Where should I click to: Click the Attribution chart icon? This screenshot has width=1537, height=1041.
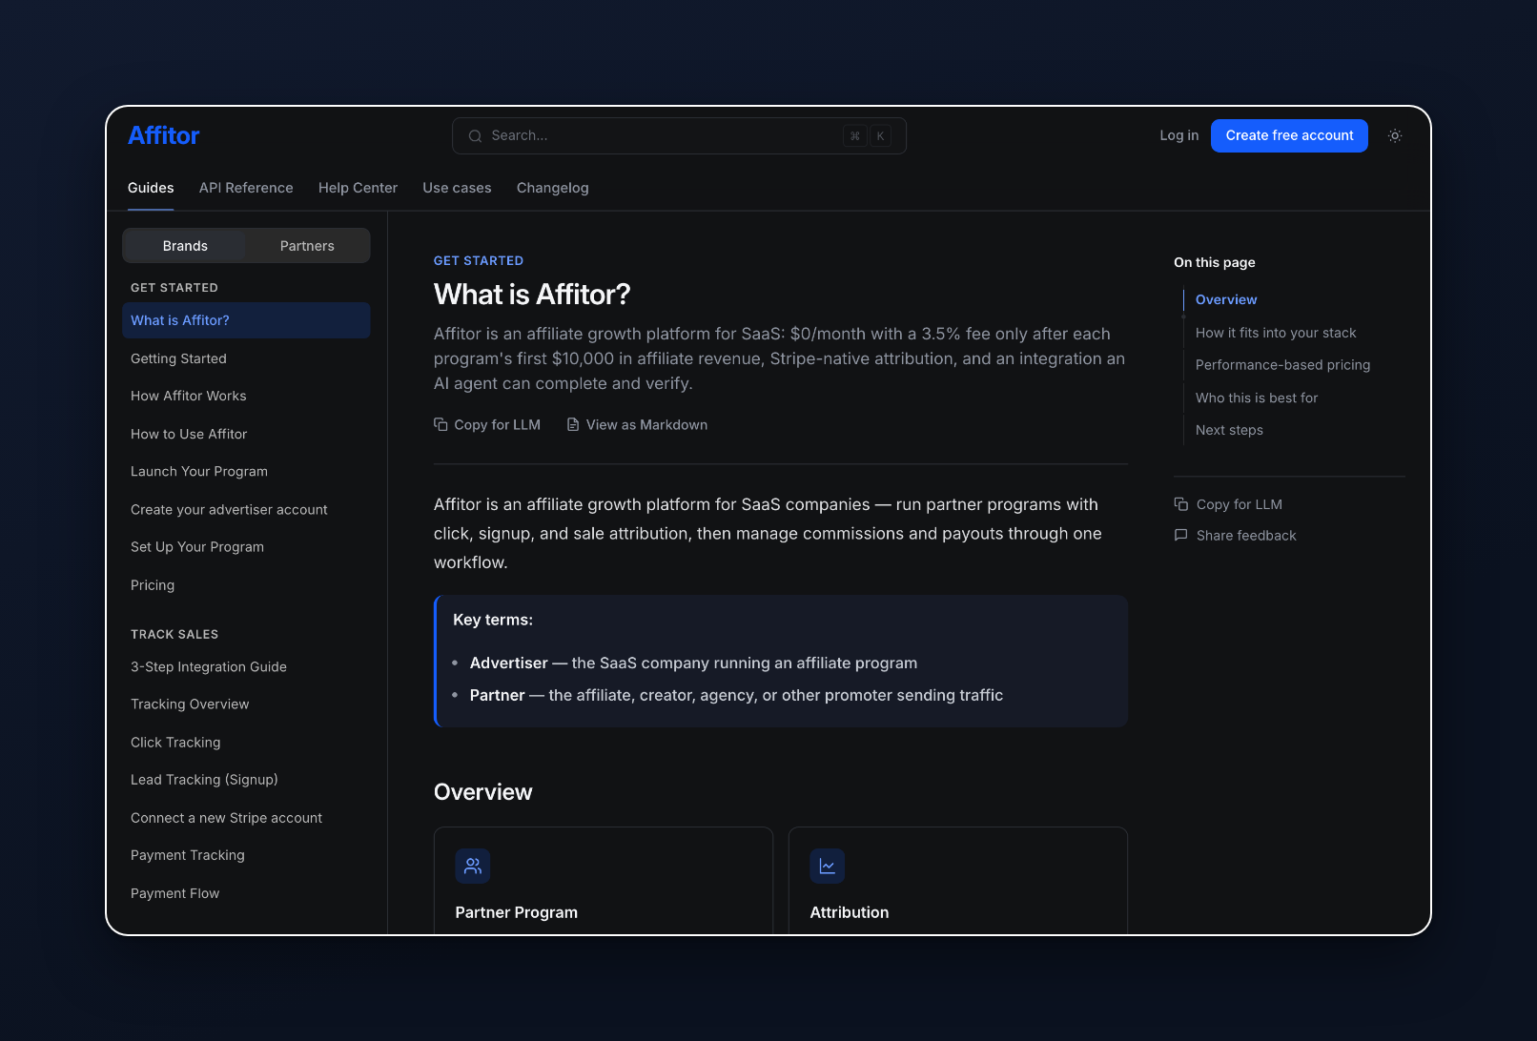pos(828,866)
